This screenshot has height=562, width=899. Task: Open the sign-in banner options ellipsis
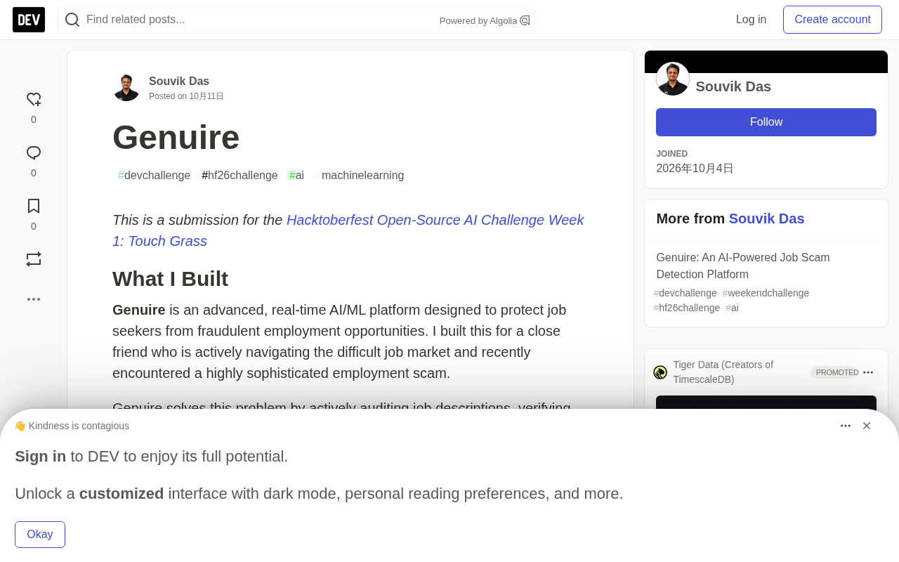846,426
